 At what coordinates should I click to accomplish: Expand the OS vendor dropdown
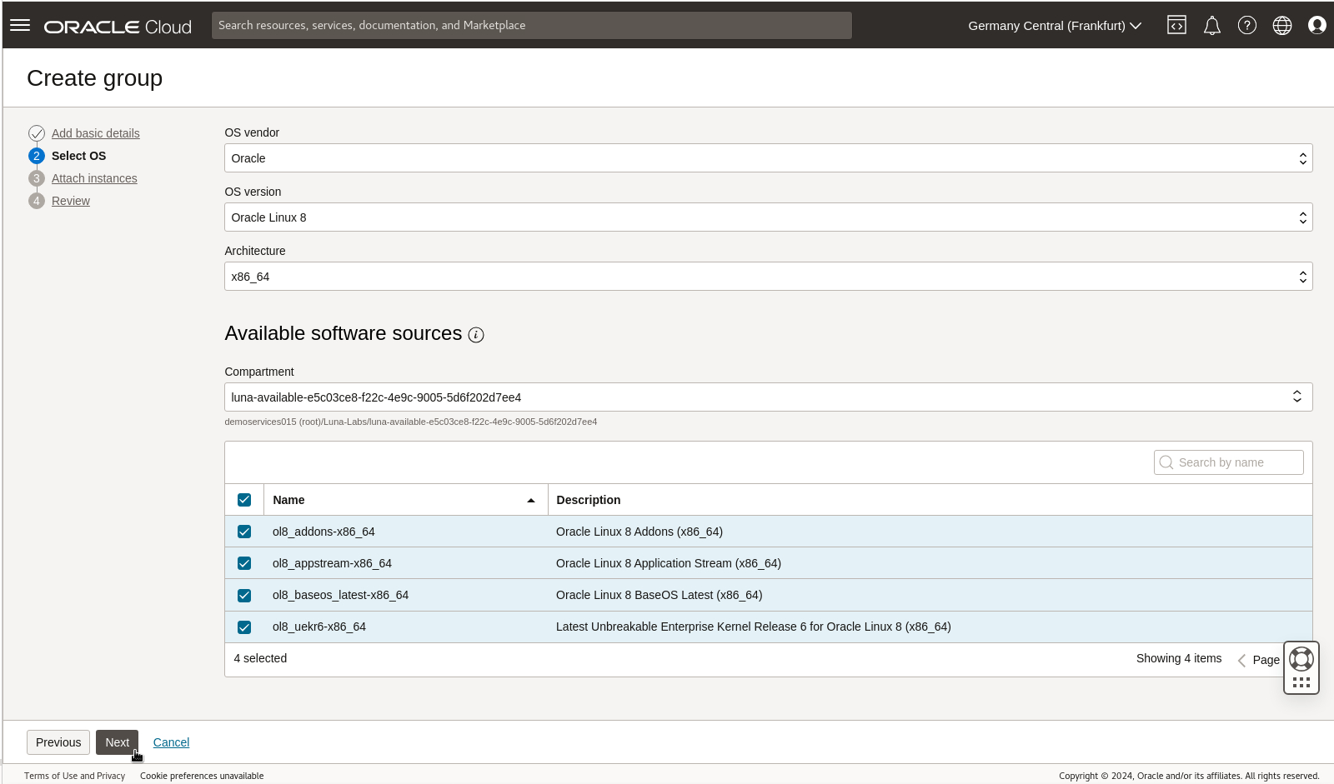tap(768, 158)
